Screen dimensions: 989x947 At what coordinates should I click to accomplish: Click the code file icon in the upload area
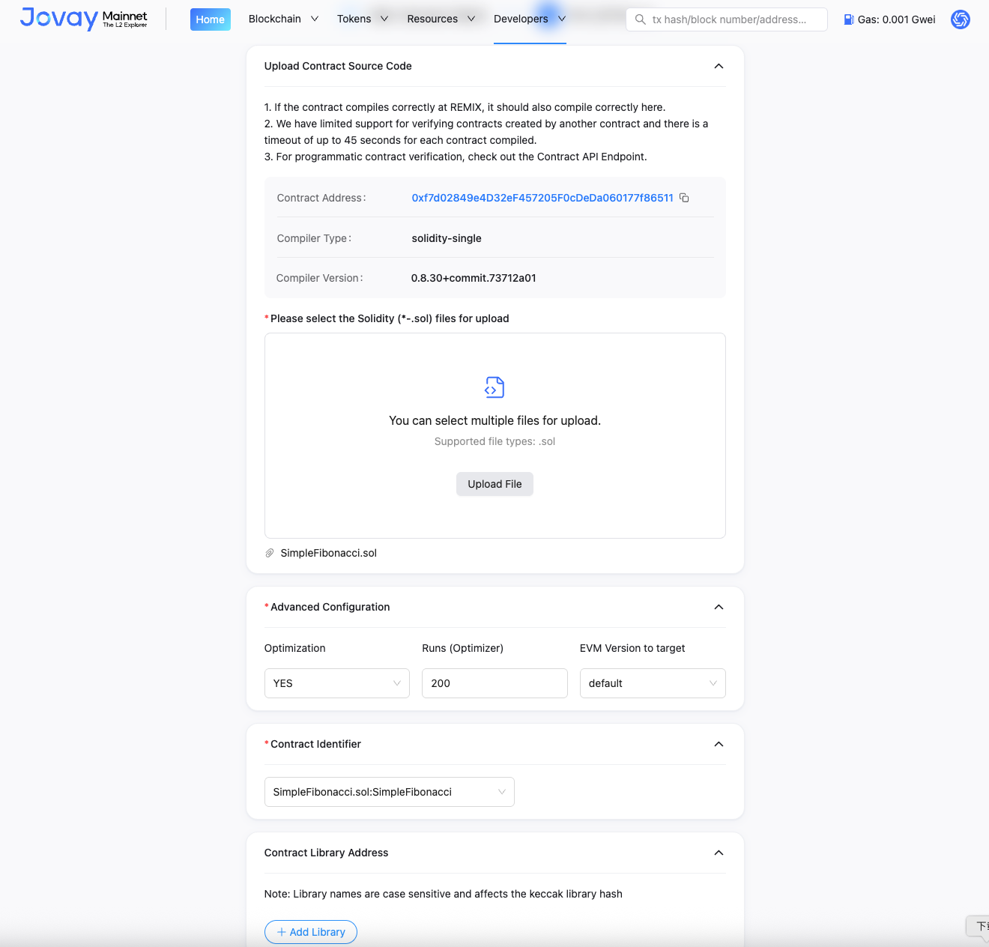(x=494, y=387)
